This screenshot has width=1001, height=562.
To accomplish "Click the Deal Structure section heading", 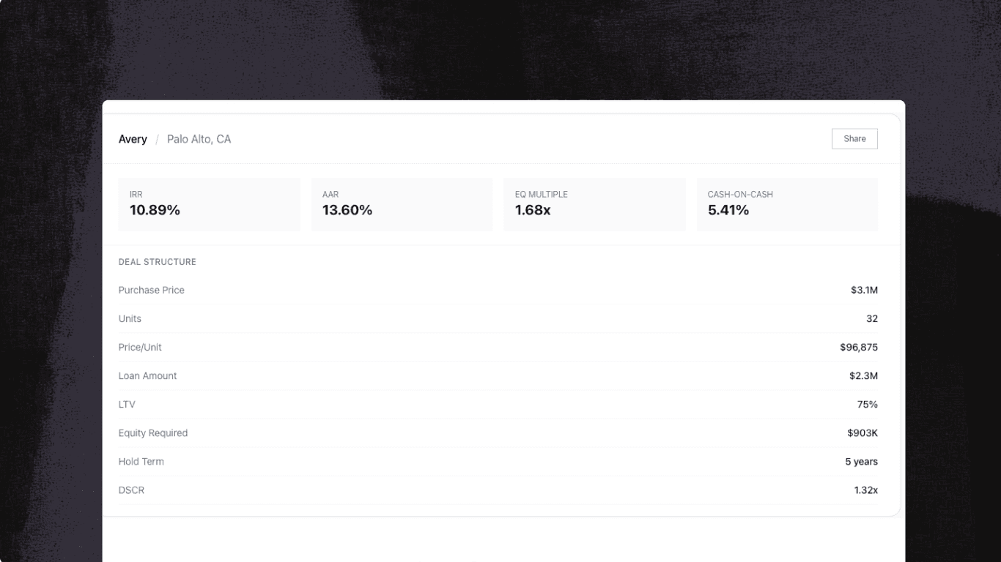I will point(158,262).
